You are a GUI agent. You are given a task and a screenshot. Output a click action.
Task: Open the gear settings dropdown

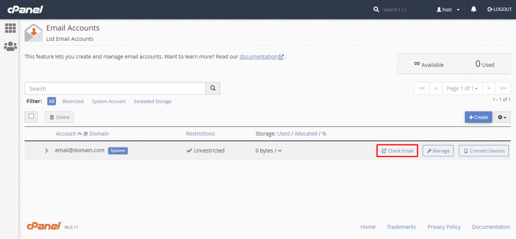point(502,117)
